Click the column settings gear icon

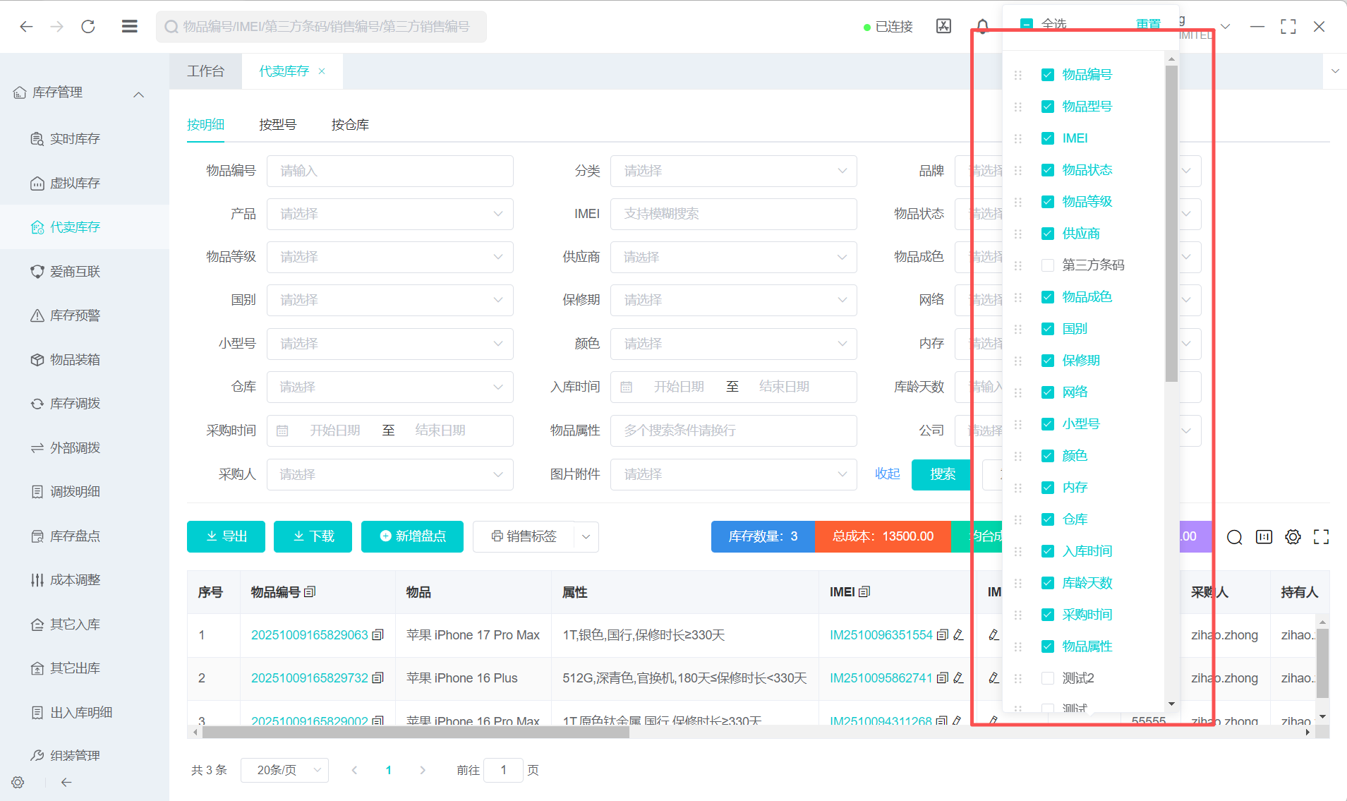[x=1293, y=537]
